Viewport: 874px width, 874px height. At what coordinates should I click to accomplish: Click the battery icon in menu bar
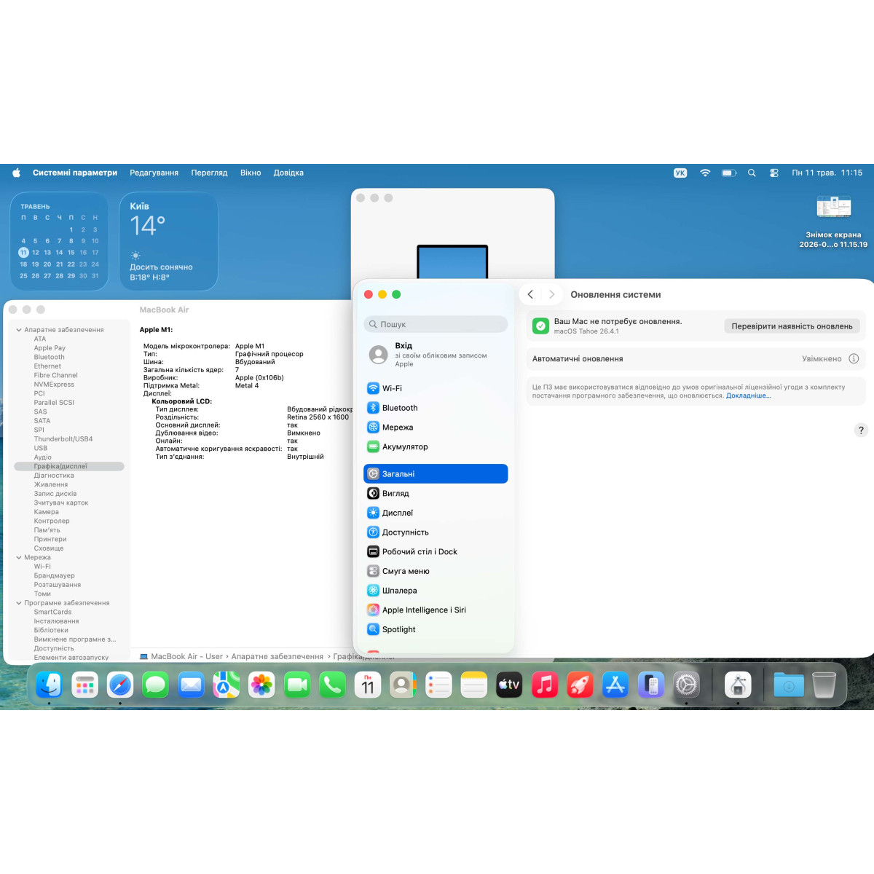[x=729, y=173]
